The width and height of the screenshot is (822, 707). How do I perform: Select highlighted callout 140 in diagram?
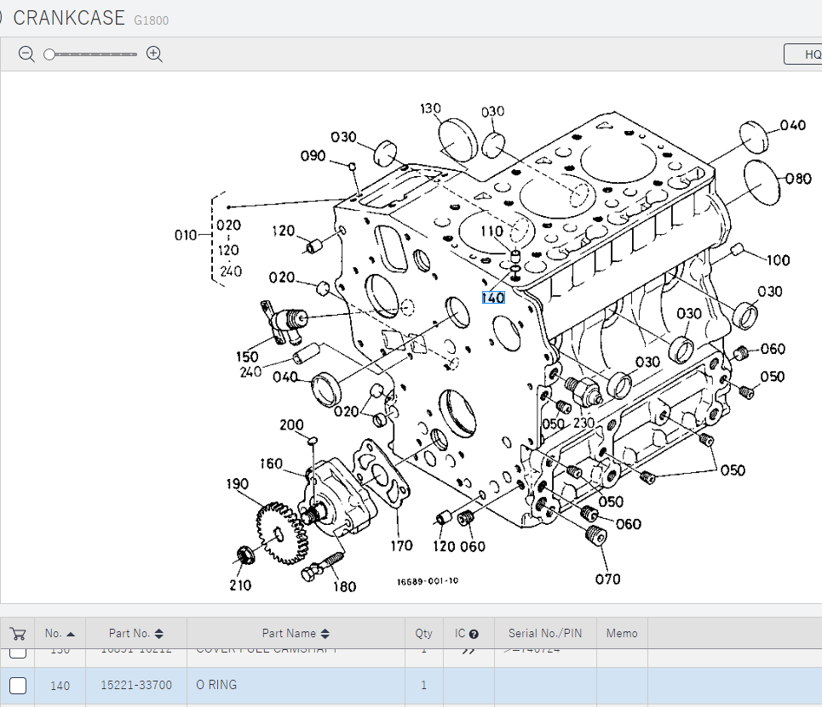point(493,298)
